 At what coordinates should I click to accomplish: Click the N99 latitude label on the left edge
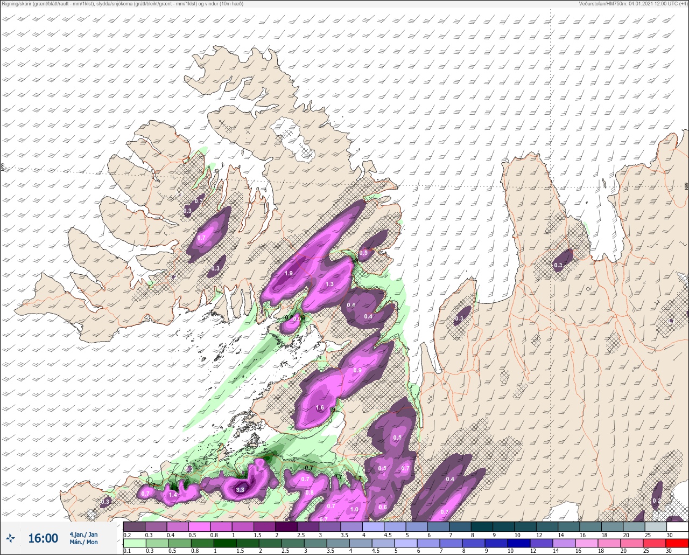coord(3,168)
